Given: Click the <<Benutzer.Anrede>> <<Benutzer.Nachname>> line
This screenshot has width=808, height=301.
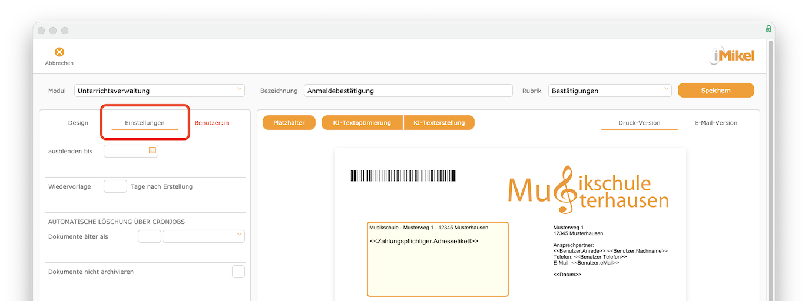Looking at the screenshot, I should [x=611, y=251].
